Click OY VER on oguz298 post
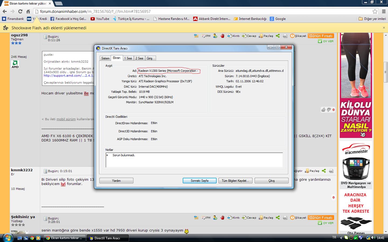 [326, 41]
